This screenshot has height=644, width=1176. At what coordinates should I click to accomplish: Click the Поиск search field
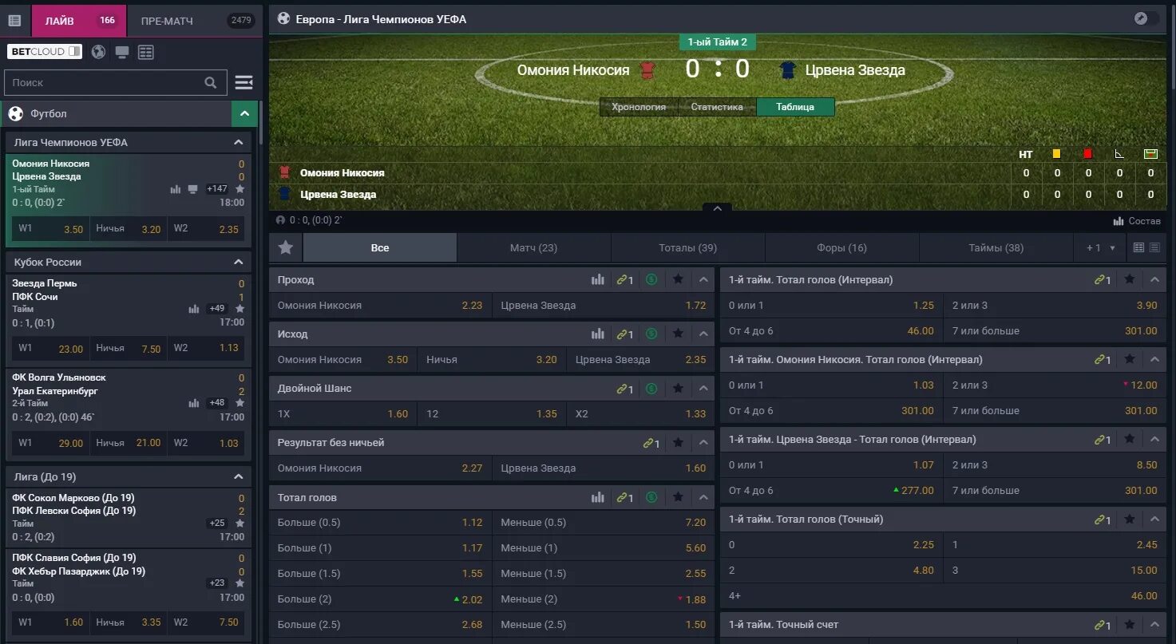click(104, 82)
